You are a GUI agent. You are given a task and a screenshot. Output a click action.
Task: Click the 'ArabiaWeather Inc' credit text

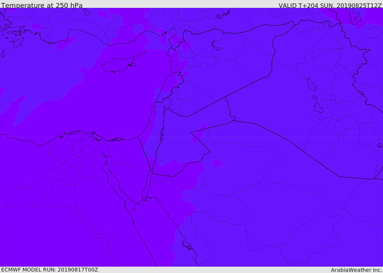pyautogui.click(x=356, y=270)
